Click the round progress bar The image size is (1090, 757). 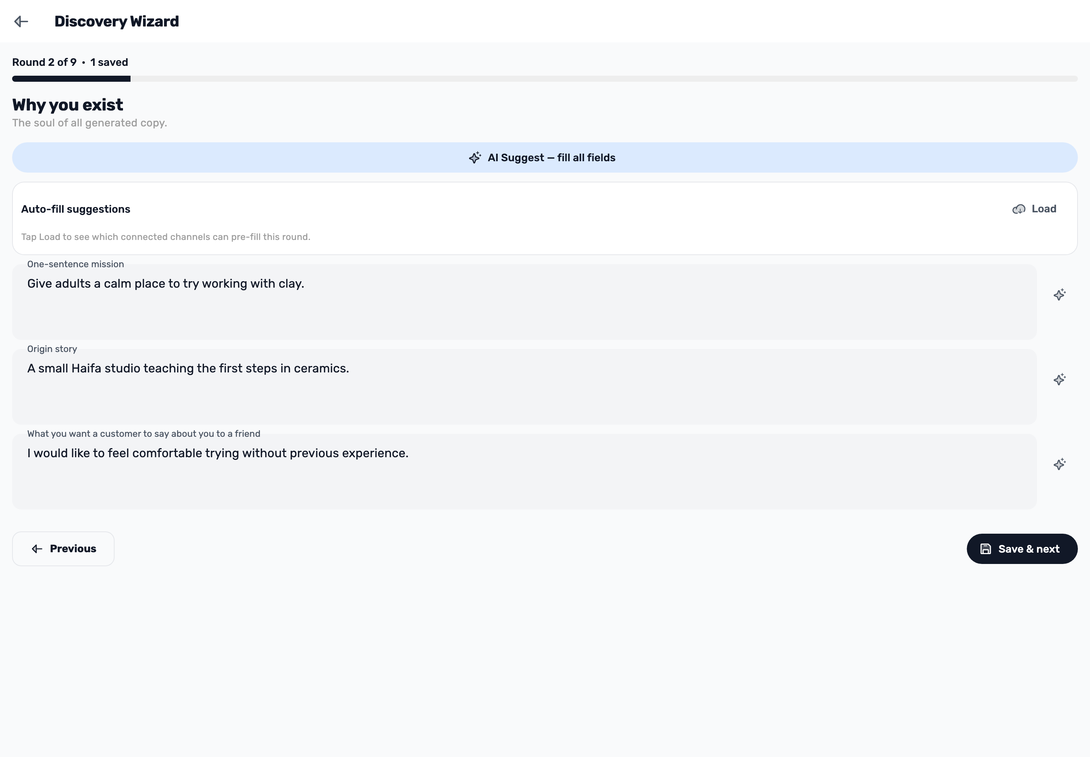point(545,79)
